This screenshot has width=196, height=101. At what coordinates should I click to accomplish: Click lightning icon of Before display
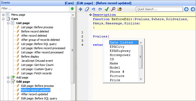18,57
